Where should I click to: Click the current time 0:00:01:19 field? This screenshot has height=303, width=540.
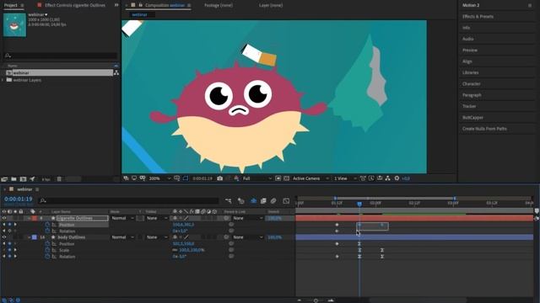point(19,199)
